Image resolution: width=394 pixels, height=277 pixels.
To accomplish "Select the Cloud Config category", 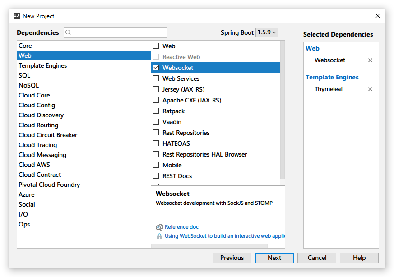I will 84,105.
